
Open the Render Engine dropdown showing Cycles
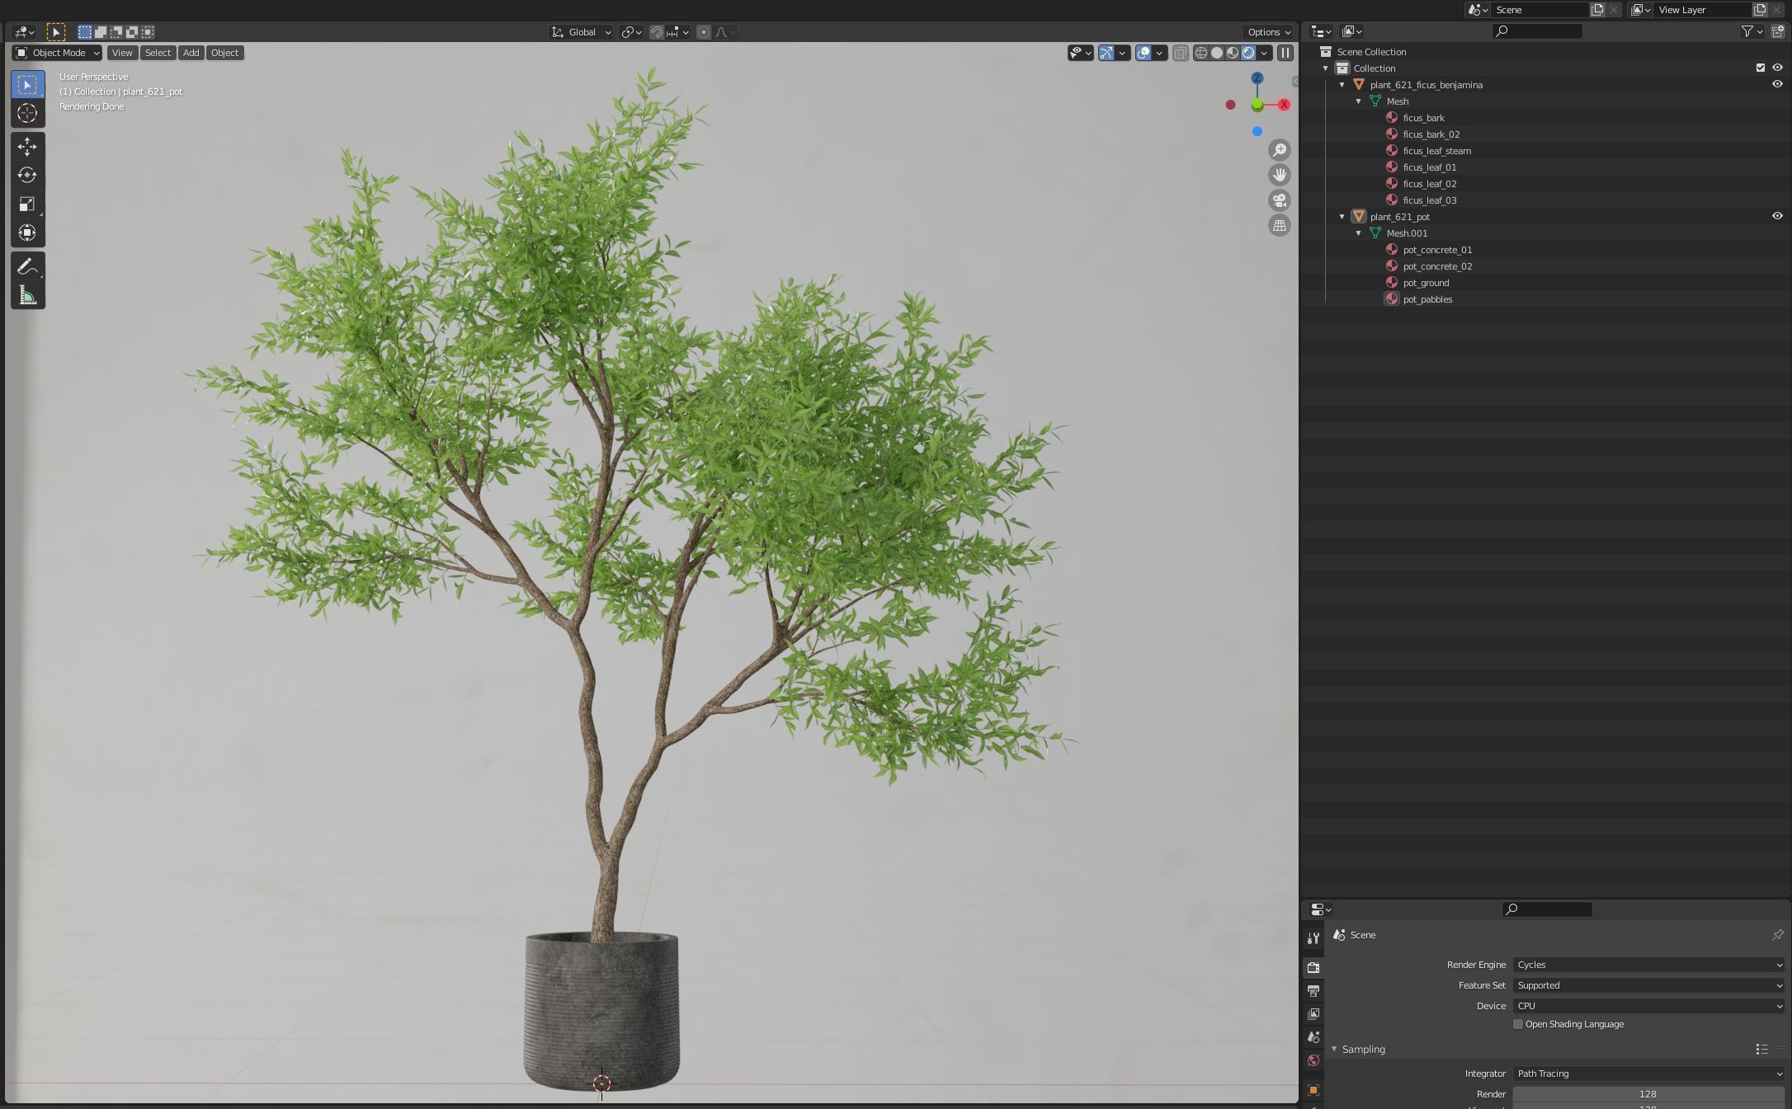pyautogui.click(x=1648, y=965)
